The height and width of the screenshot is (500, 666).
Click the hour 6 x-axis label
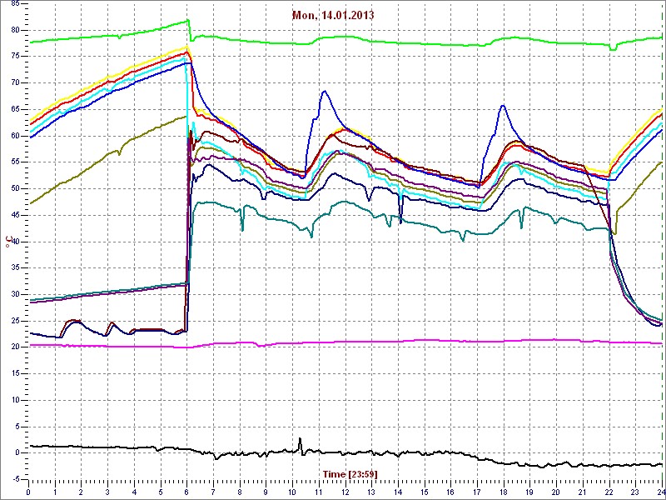pos(186,492)
